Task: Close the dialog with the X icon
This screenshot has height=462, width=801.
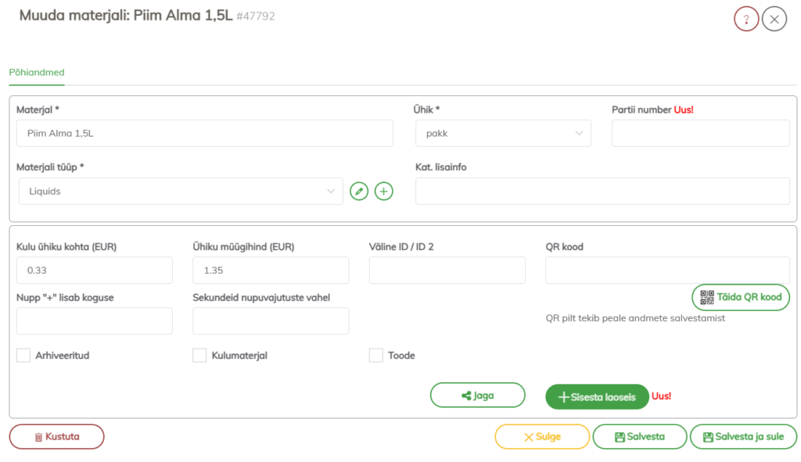Action: [774, 19]
